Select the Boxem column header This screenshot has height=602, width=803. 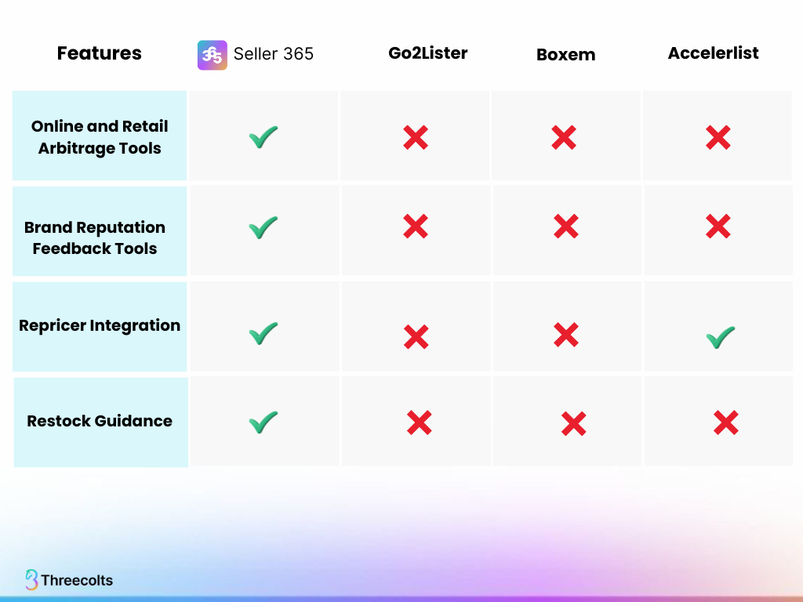point(565,55)
